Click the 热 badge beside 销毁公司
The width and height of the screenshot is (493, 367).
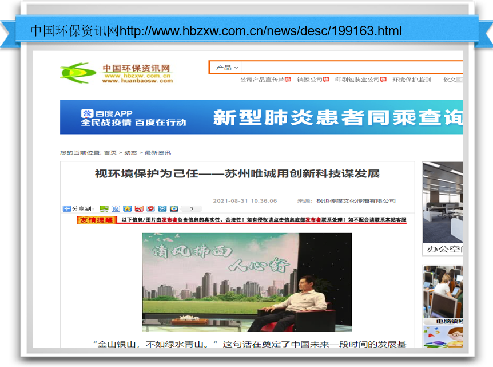point(325,80)
